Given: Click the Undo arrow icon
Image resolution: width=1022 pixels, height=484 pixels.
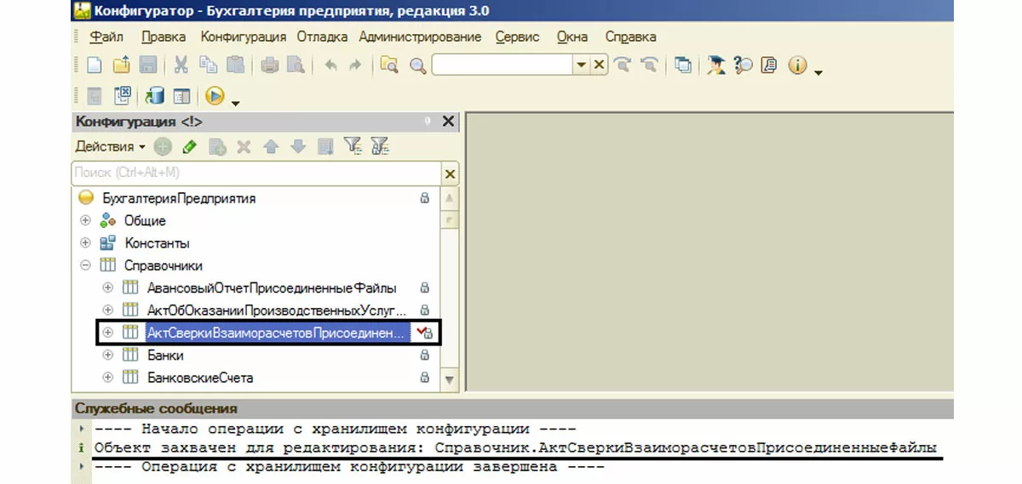Looking at the screenshot, I should pos(330,65).
